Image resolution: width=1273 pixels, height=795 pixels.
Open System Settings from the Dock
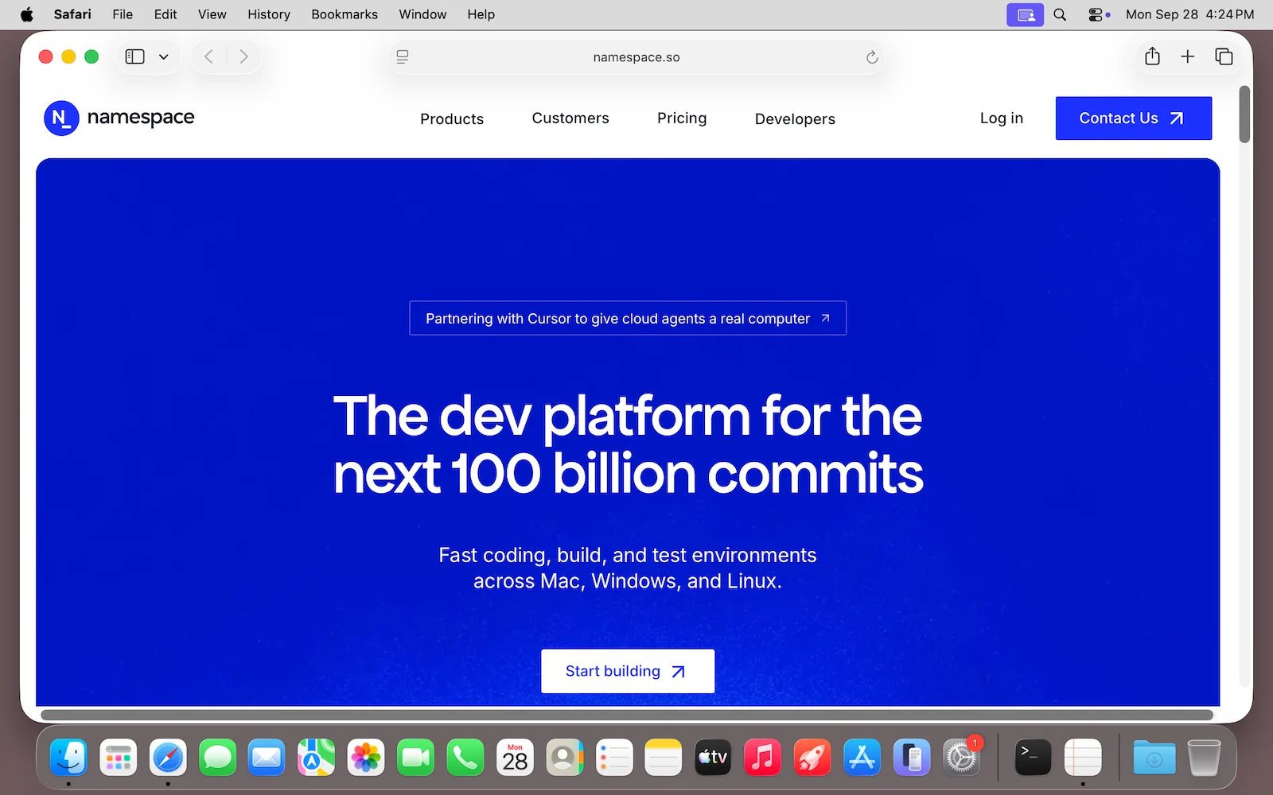point(961,758)
